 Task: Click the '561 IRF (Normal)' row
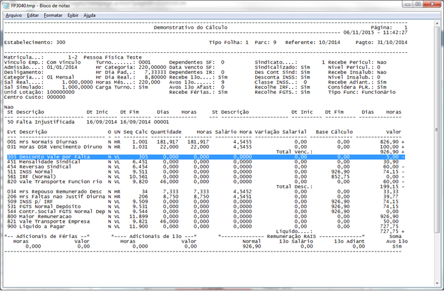click(x=206, y=177)
